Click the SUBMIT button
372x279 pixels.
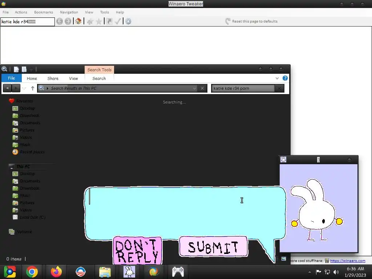(213, 247)
